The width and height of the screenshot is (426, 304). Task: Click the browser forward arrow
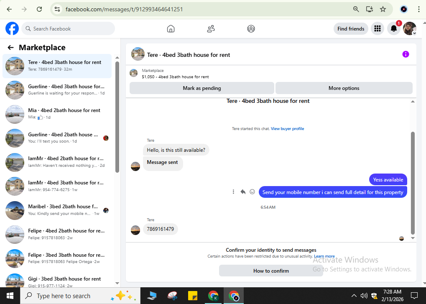tap(24, 9)
